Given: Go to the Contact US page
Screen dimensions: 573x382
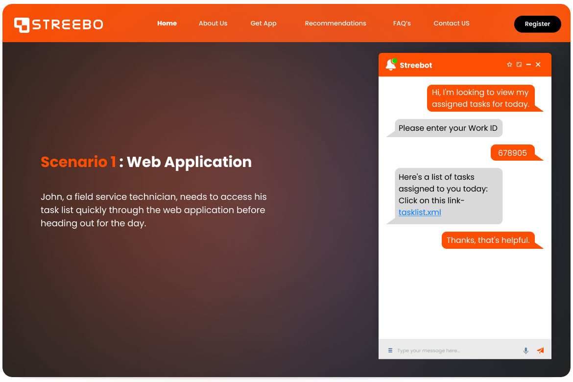Looking at the screenshot, I should 452,24.
